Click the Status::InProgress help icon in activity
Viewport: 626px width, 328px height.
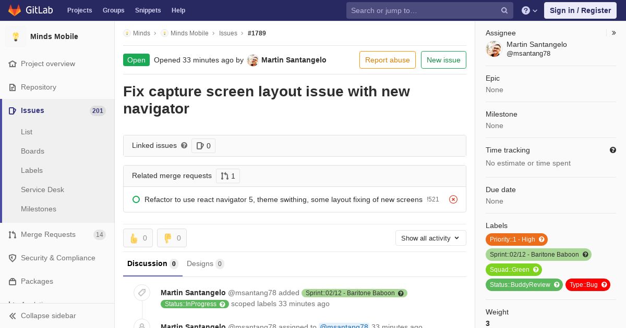[223, 304]
